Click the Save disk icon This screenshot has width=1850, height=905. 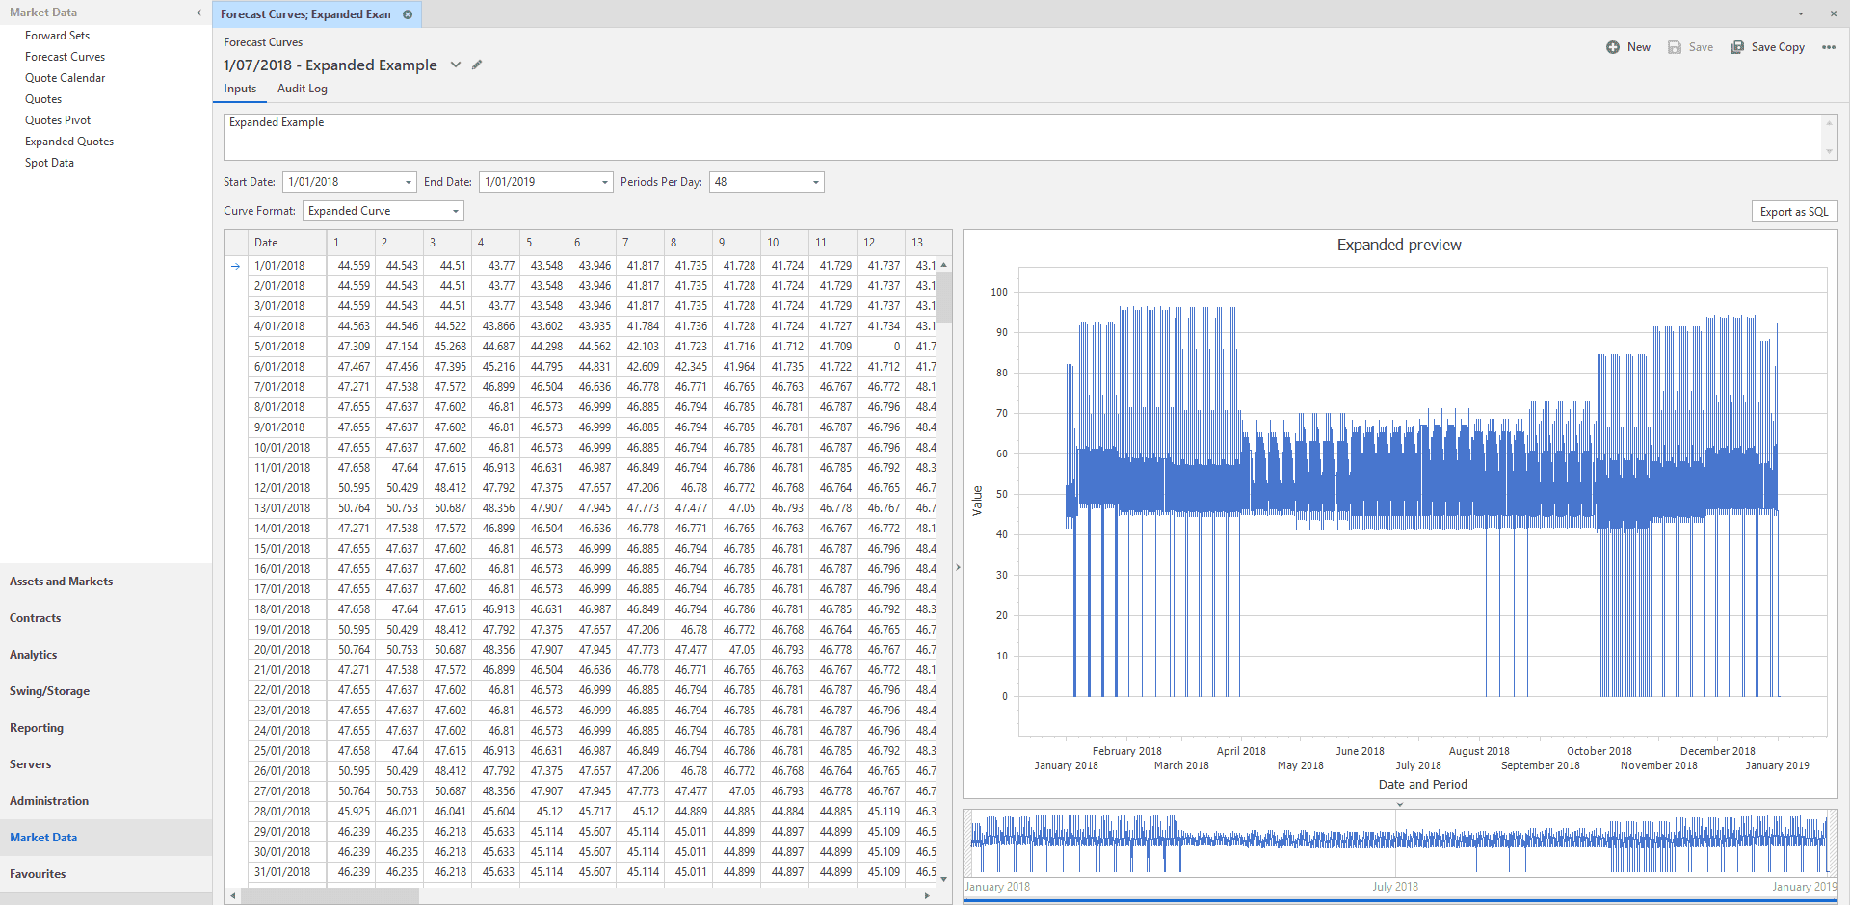1675,47
